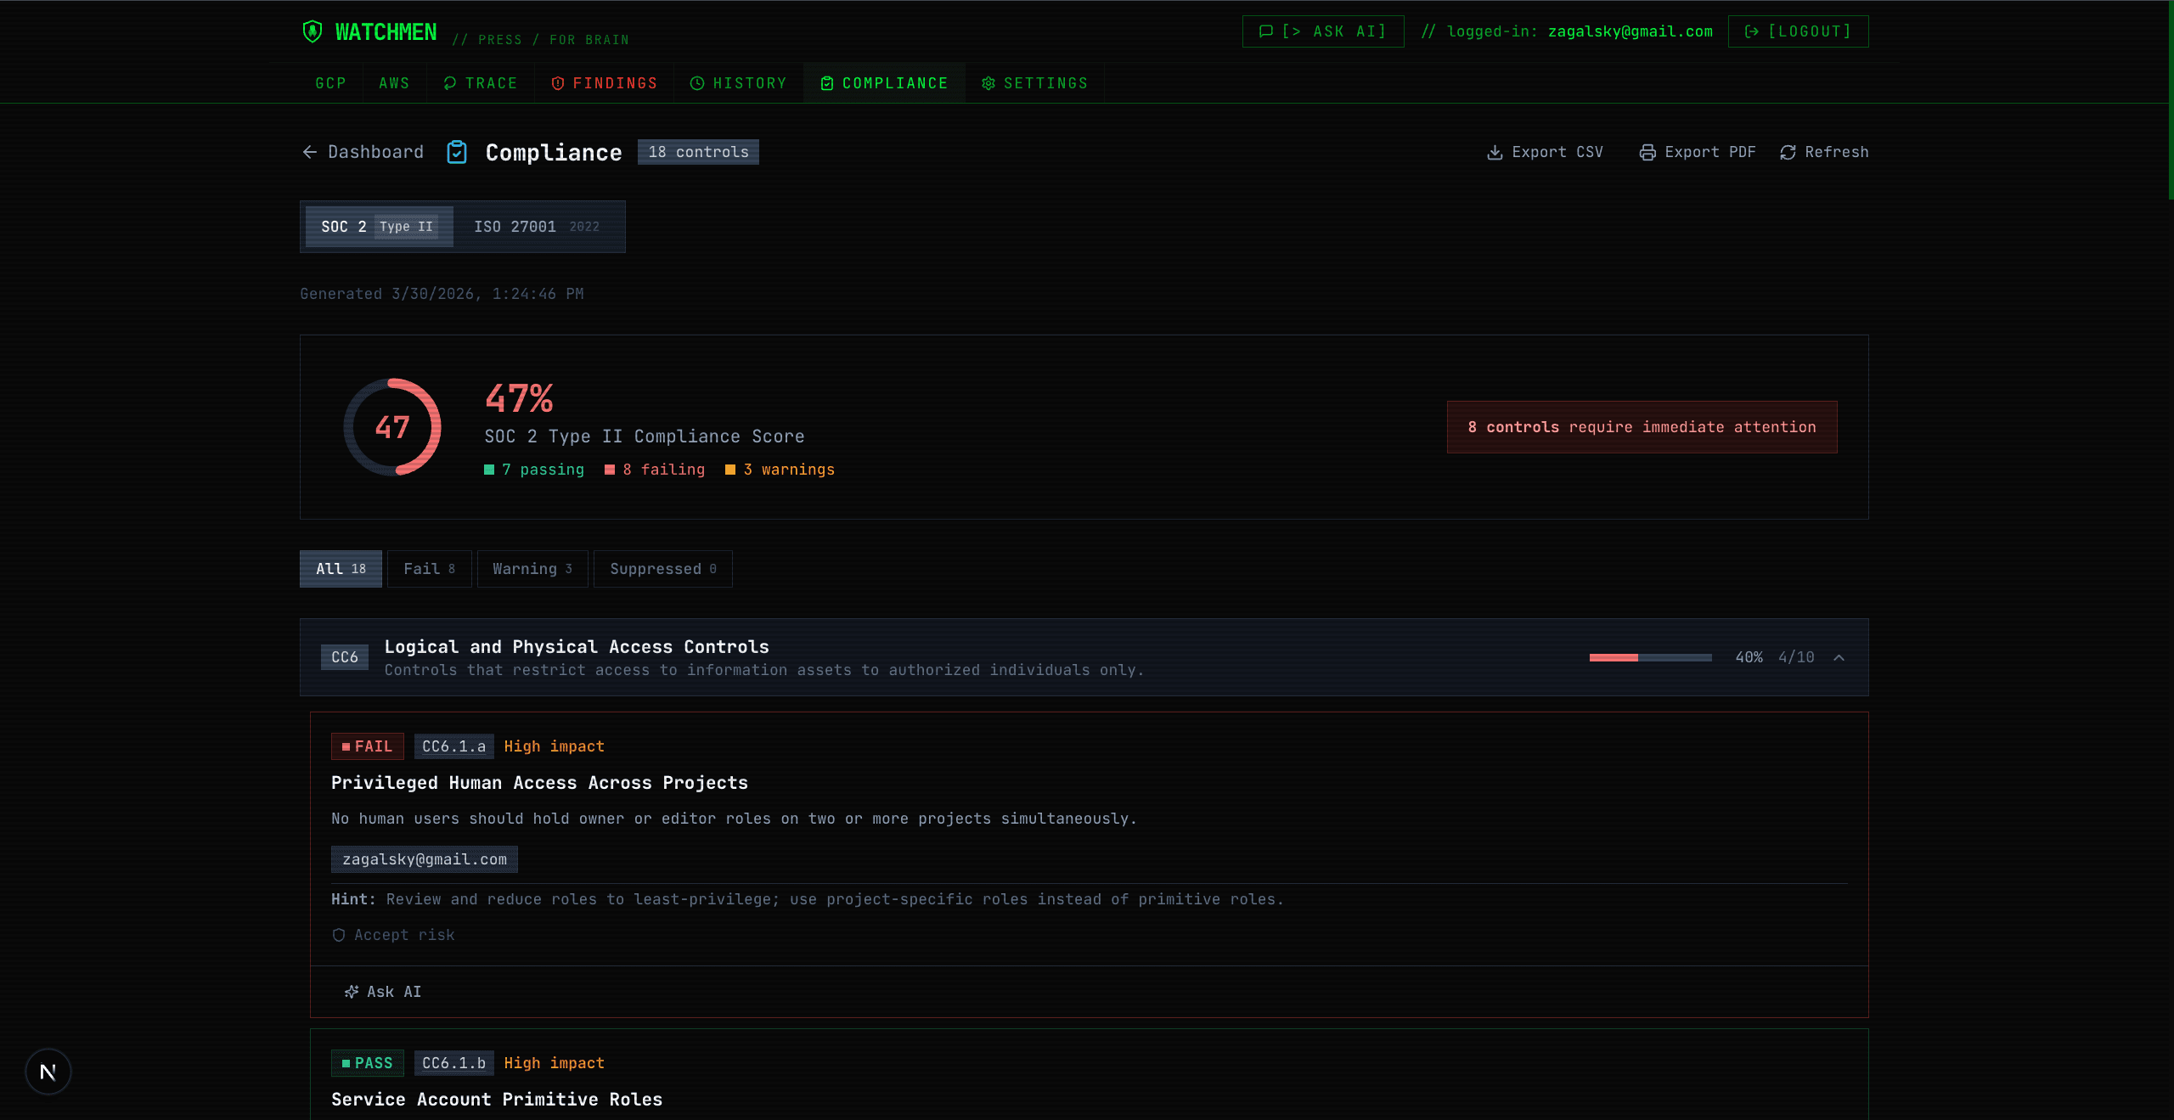Show only Warning controls
Screen dimensions: 2174x1120
click(x=532, y=569)
